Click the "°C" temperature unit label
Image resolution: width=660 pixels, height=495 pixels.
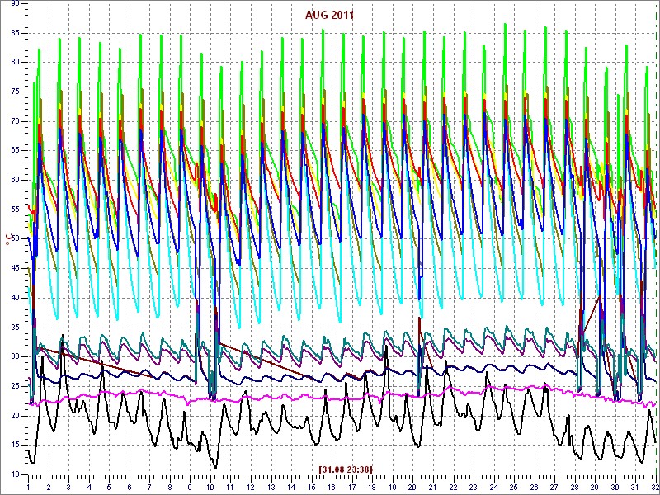pos(8,239)
